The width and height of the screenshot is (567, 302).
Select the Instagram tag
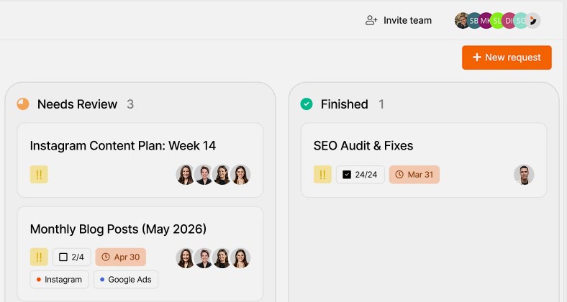59,280
